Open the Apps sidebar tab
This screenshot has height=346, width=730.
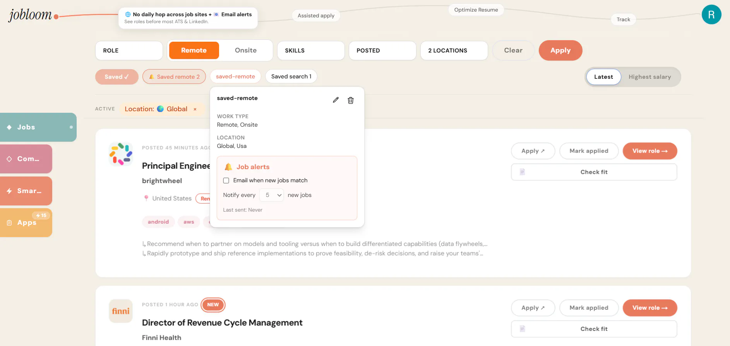(x=26, y=222)
